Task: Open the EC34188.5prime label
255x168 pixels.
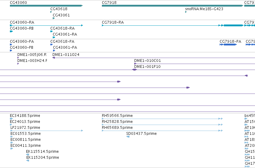Action: [25, 116]
